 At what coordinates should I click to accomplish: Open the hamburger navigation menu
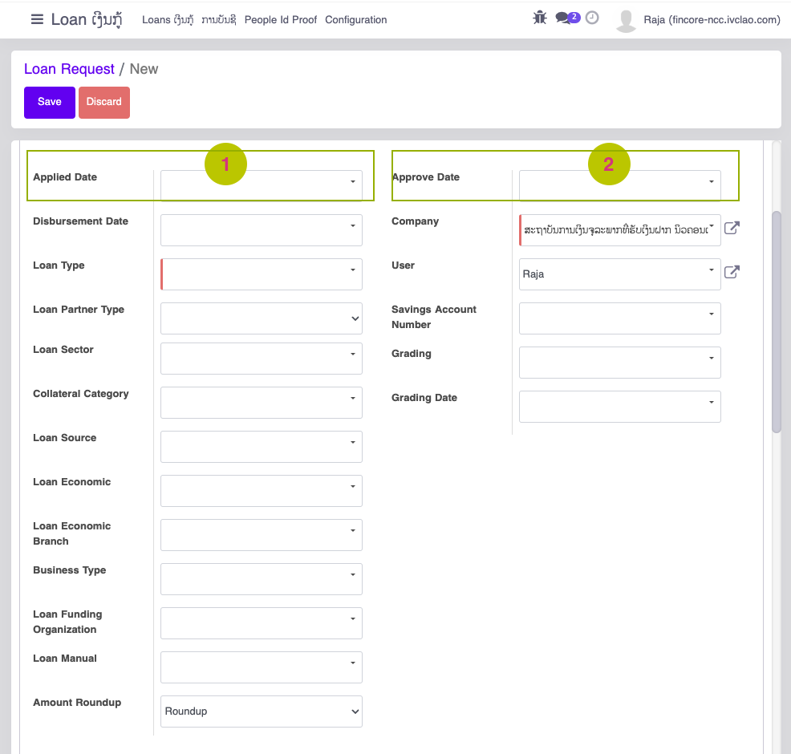click(36, 19)
